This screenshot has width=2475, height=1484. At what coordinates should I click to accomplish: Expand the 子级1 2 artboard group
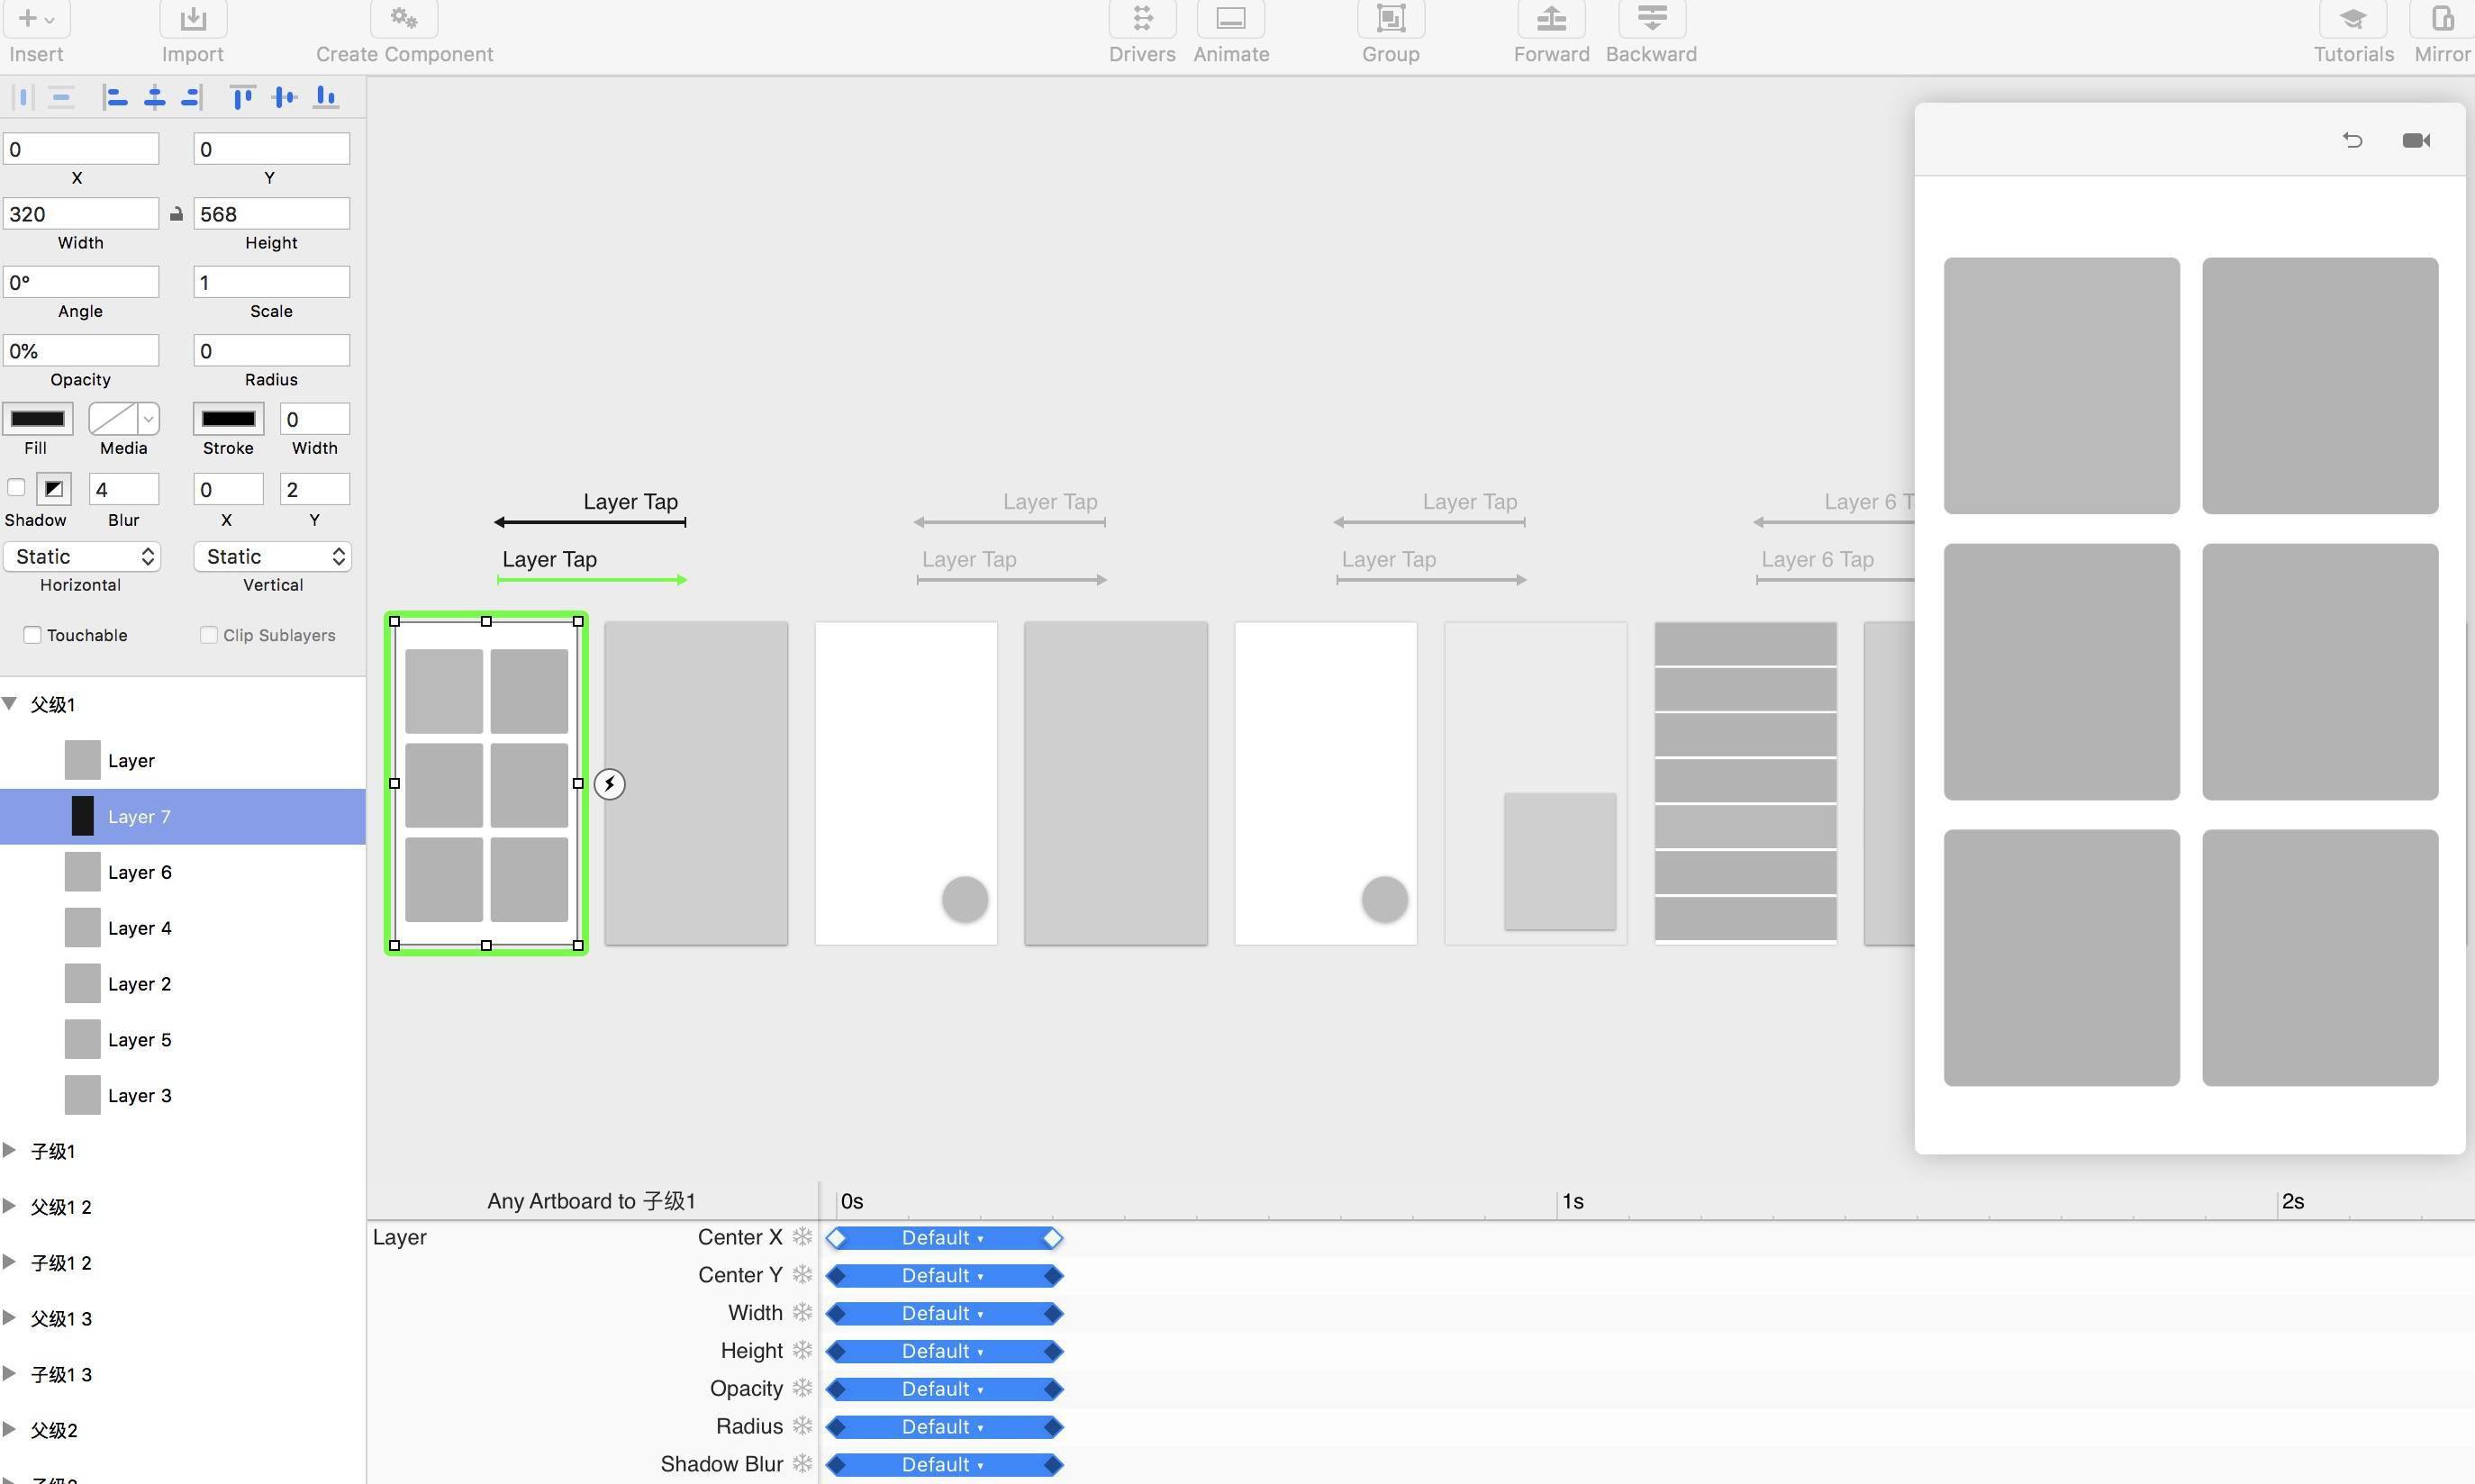(x=10, y=1262)
